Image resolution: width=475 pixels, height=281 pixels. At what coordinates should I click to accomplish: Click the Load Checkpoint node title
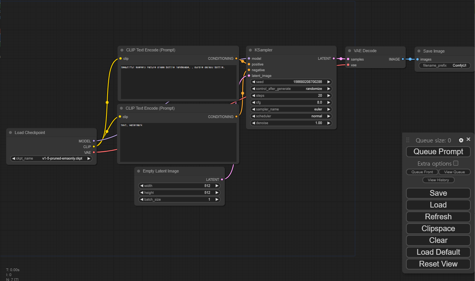30,133
